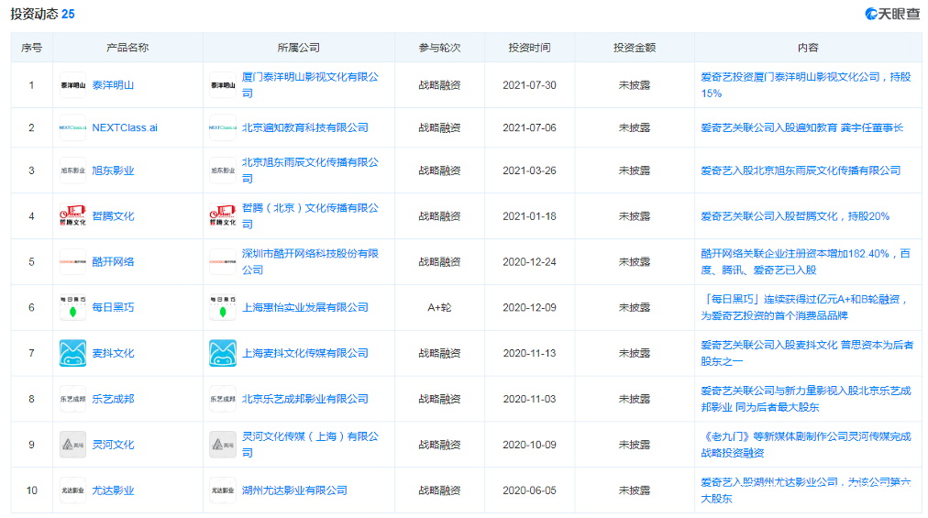Click the 麦抖文化 blue cat logo

click(x=72, y=353)
